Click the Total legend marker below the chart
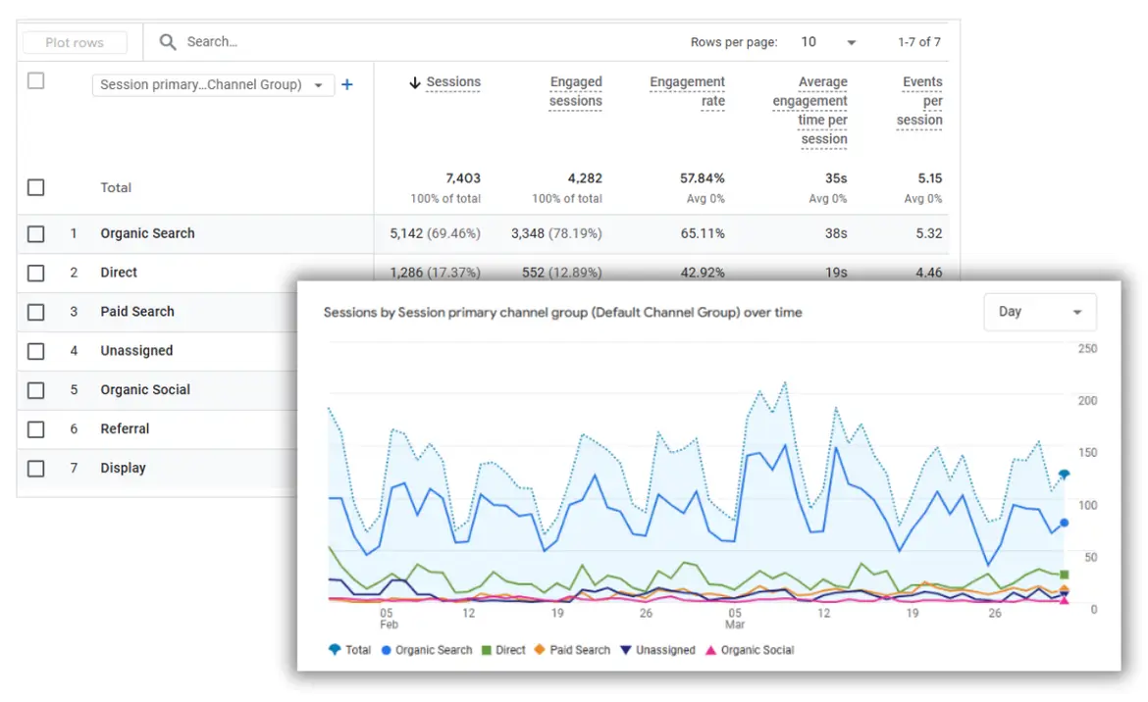The image size is (1148, 702). point(337,649)
